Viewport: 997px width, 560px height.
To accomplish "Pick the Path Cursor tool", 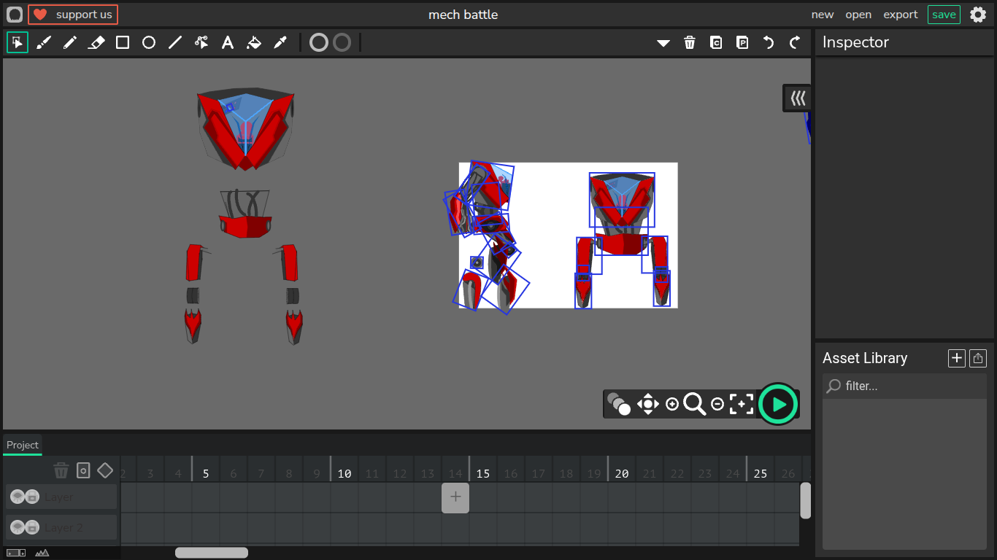I will 201,43.
